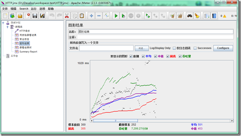The height and width of the screenshot is (136, 241).
Task: Cut selection with scissors icon
Action: pyautogui.click(x=67, y=16)
